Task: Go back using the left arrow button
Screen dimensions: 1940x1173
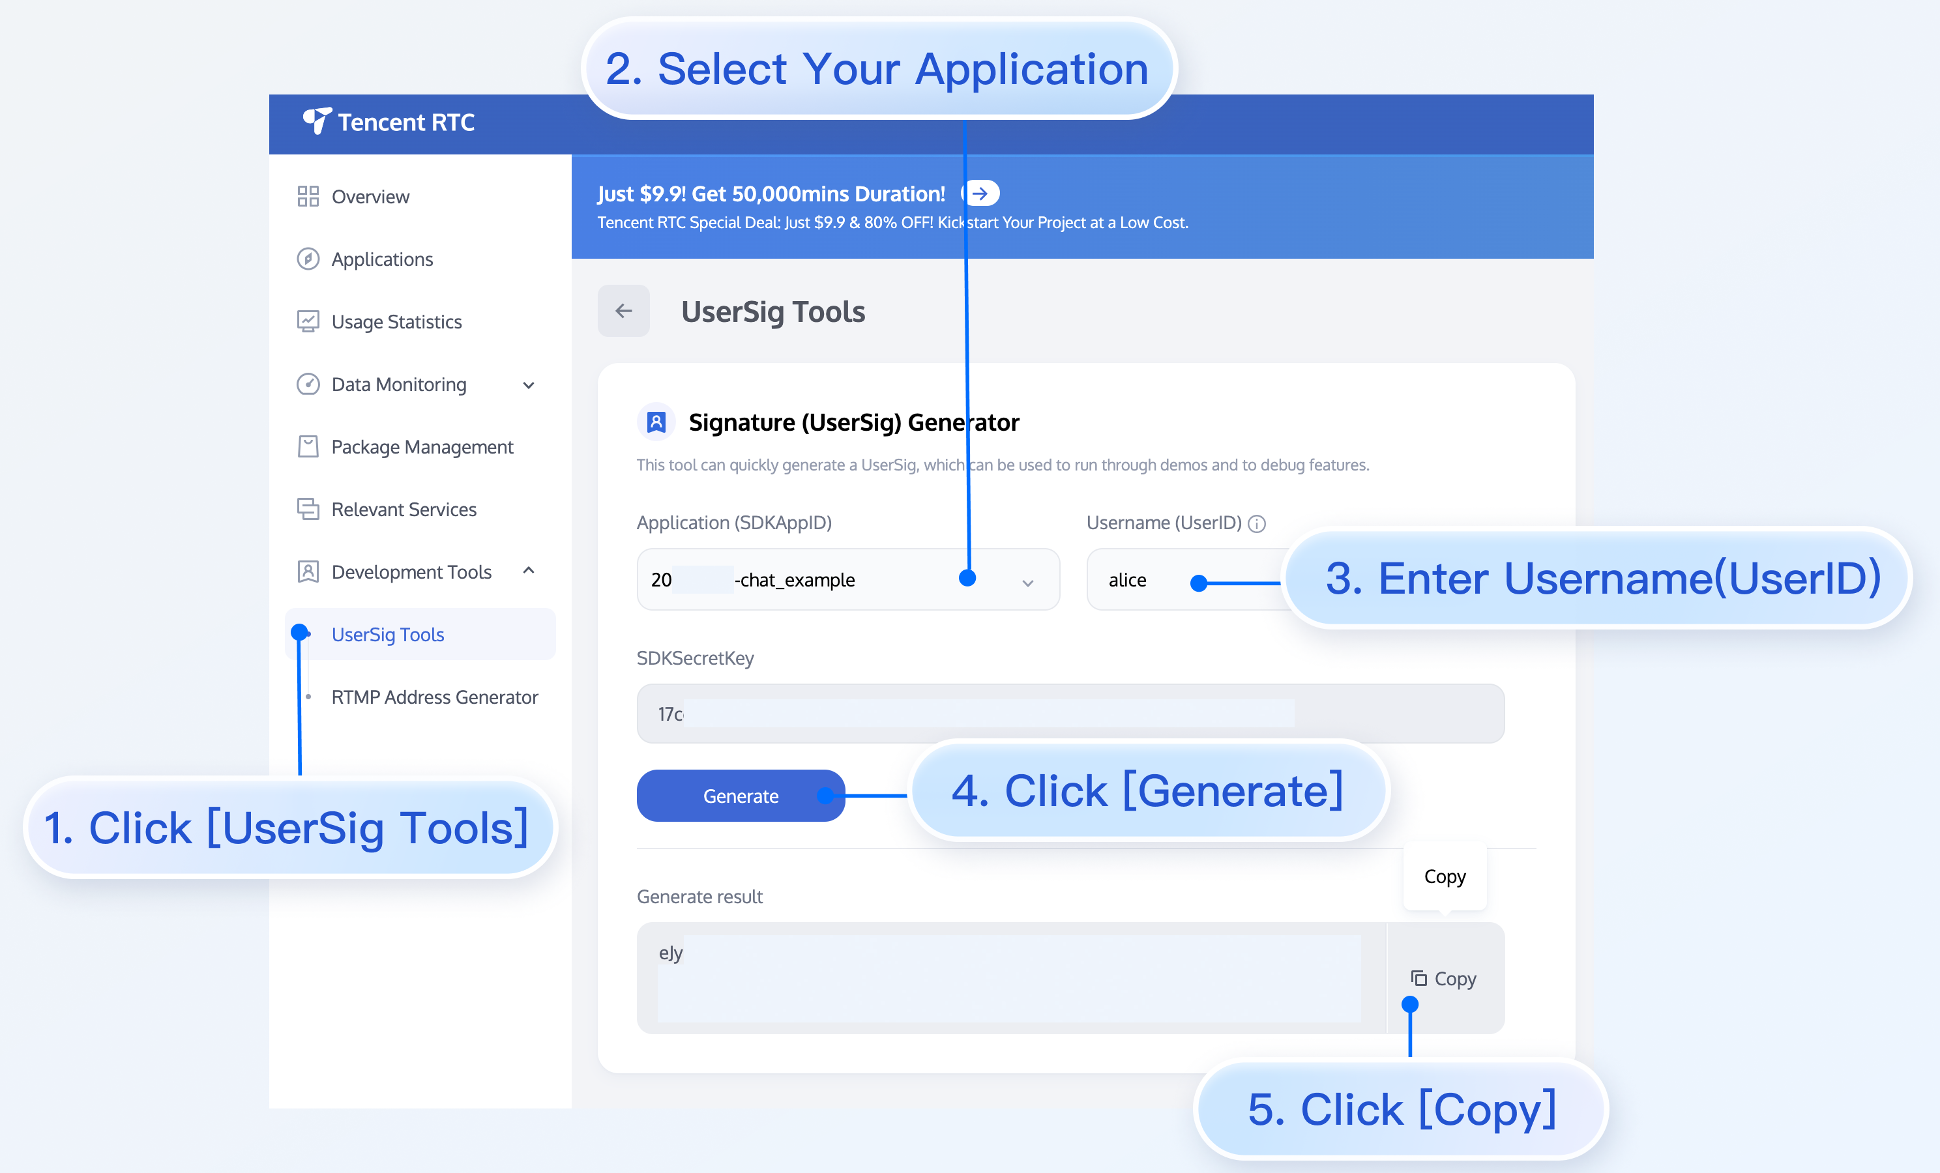Action: [624, 311]
